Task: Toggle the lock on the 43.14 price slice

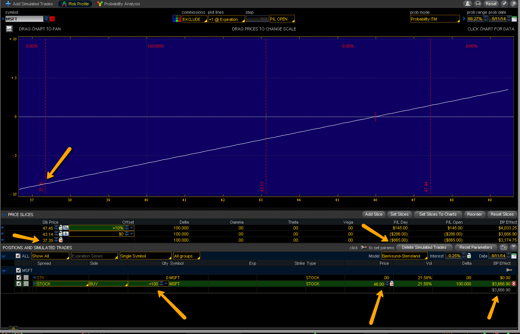Action: 60,234
